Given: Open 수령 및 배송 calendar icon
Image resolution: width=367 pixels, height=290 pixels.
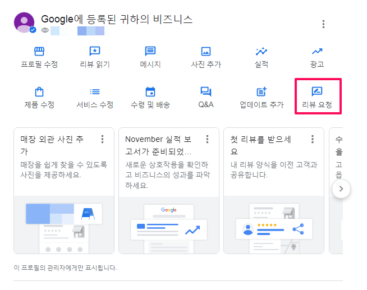Looking at the screenshot, I should 150,91.
